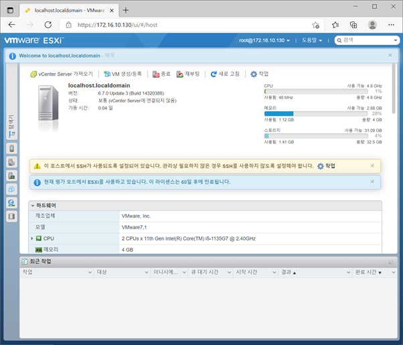Image resolution: width=403 pixels, height=345 pixels.
Task: Reload the page with the browser refresh icon
Action: coord(48,25)
